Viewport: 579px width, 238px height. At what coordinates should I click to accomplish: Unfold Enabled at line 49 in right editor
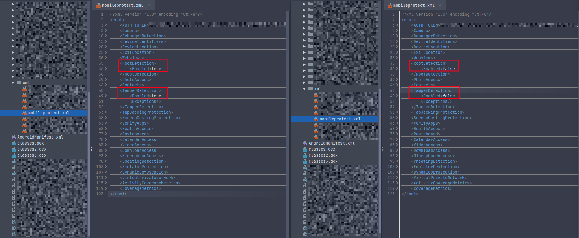397,96
